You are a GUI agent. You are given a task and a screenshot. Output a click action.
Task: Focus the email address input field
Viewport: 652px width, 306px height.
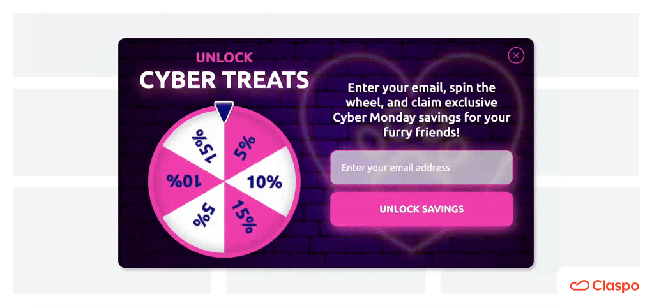[421, 168]
